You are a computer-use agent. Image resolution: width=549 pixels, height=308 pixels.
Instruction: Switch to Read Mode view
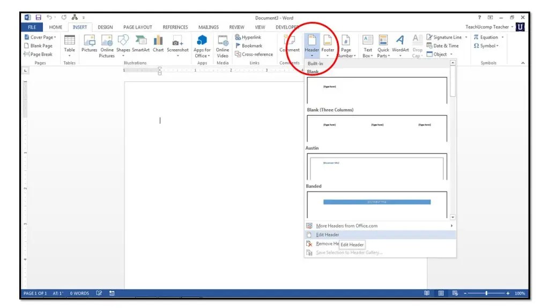coord(426,294)
